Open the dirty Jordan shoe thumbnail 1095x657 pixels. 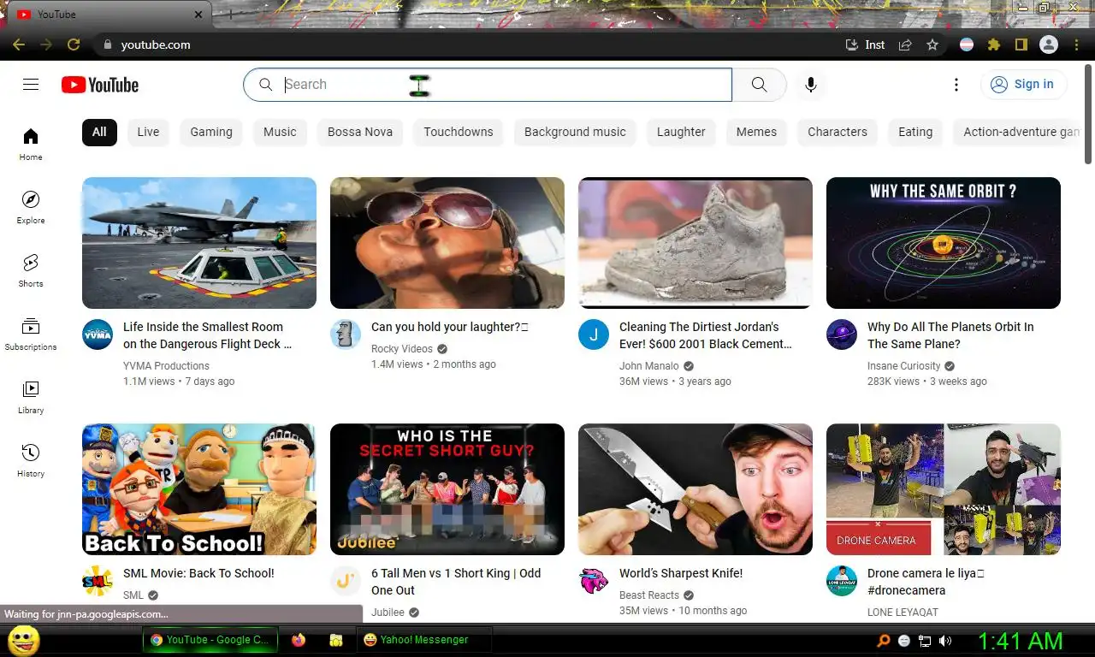[695, 243]
